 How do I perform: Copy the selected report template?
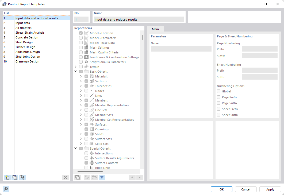[15, 177]
